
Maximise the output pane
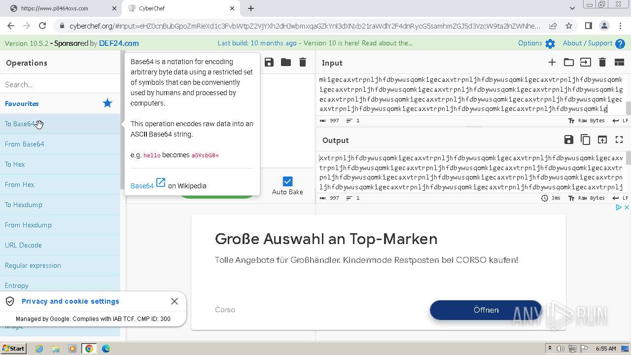click(x=619, y=140)
